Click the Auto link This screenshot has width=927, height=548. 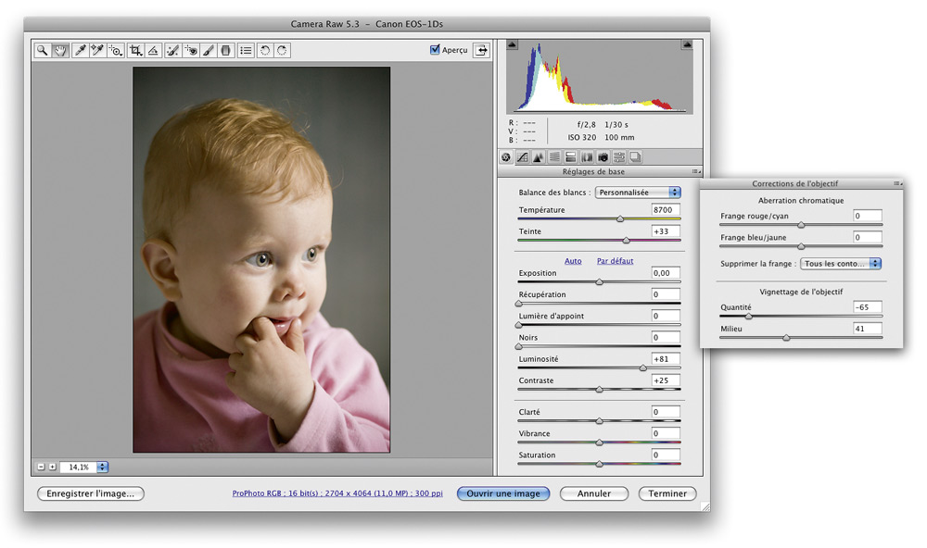click(573, 261)
